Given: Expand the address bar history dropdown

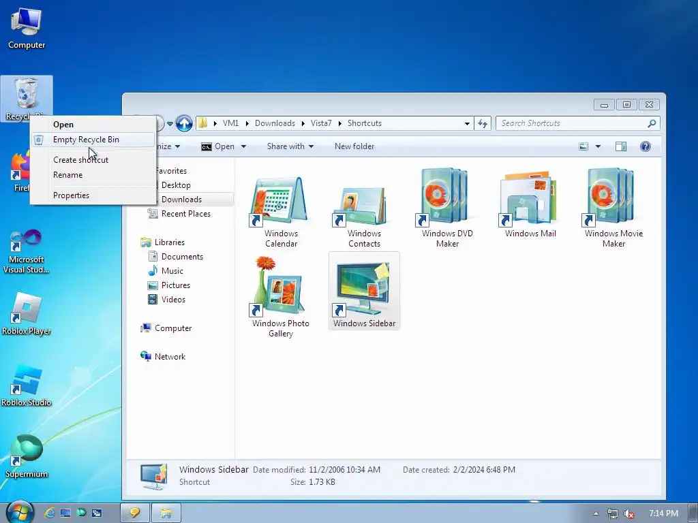Looking at the screenshot, I should [x=467, y=124].
